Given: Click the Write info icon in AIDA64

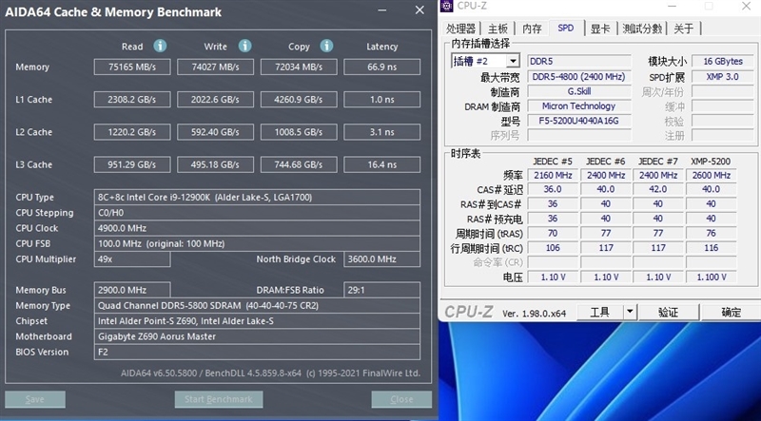Looking at the screenshot, I should coord(244,46).
